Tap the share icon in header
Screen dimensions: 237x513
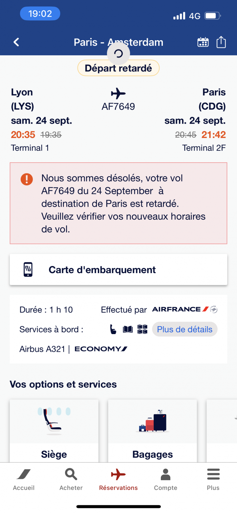coord(221,42)
